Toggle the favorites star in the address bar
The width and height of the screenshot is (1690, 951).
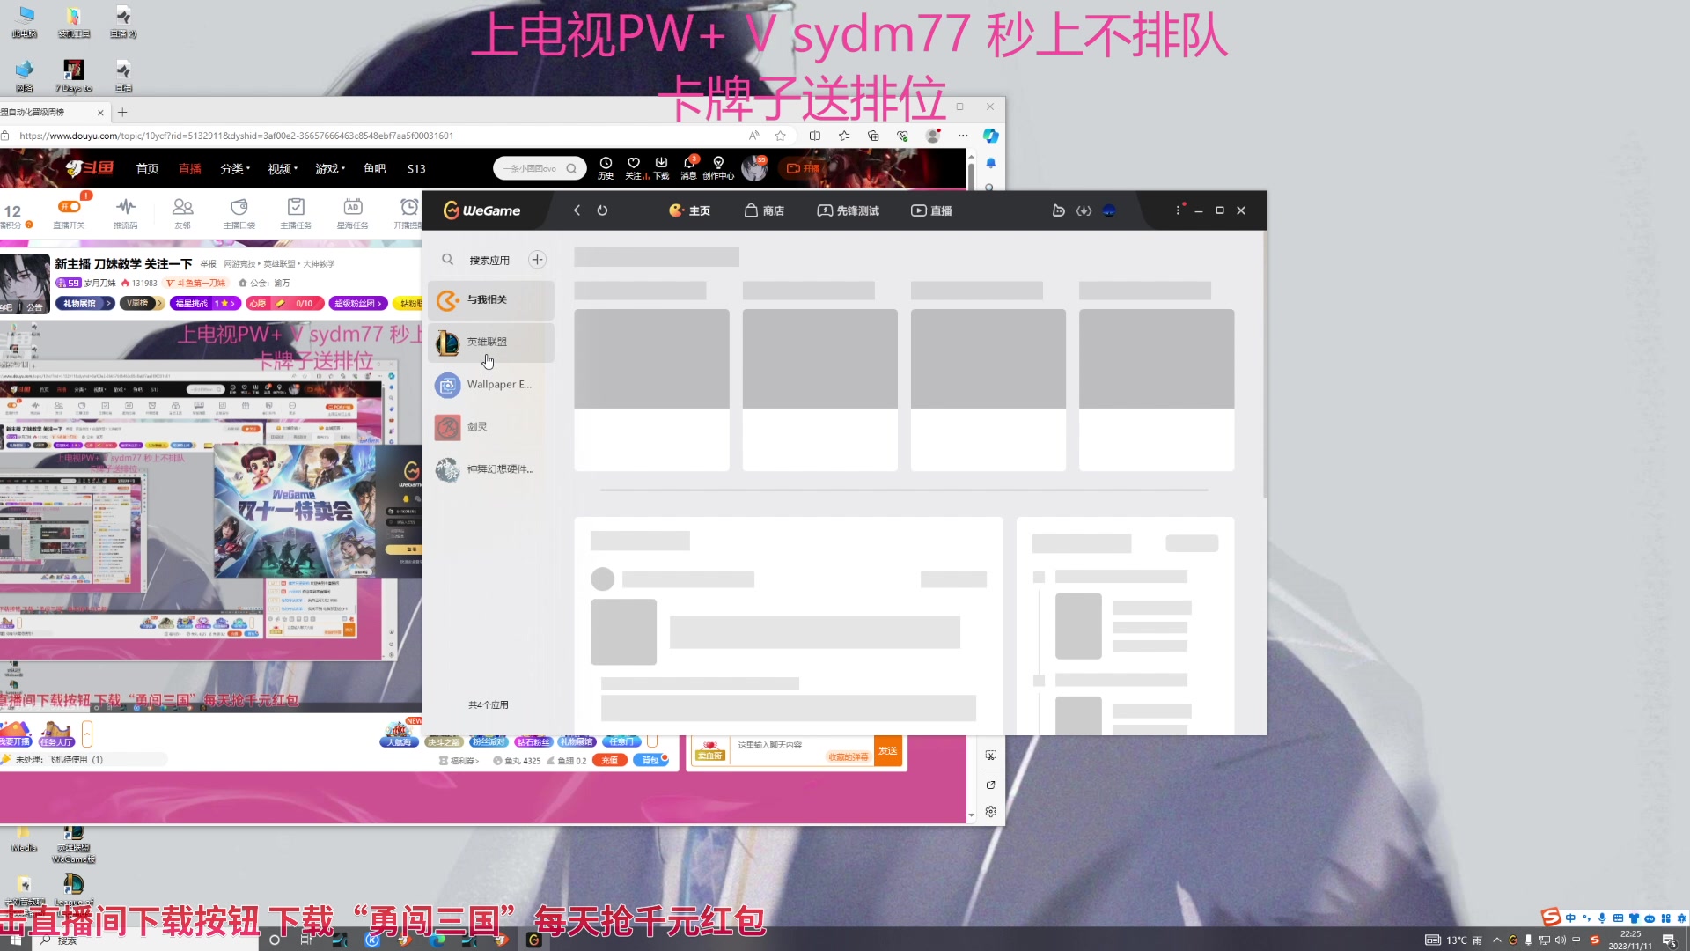point(780,136)
